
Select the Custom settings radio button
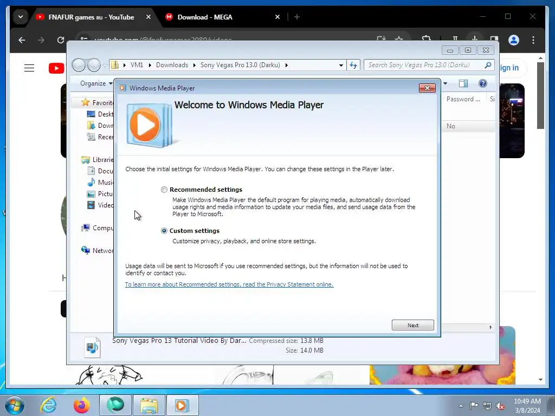(164, 231)
